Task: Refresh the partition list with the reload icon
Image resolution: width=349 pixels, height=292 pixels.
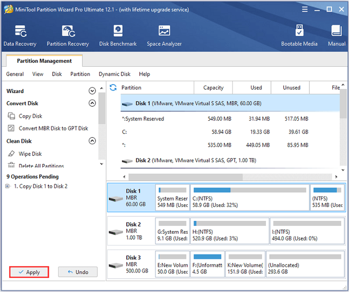Action: (x=113, y=87)
